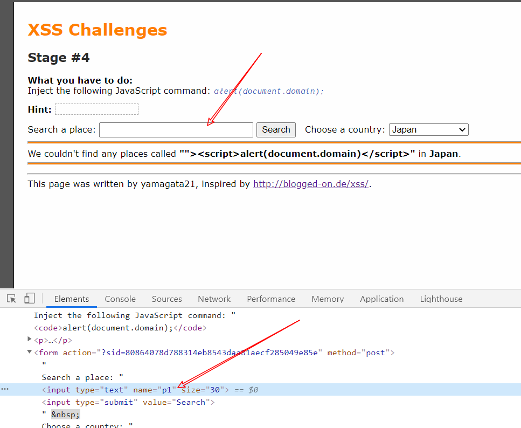Click the &nbsp; text node

65,415
